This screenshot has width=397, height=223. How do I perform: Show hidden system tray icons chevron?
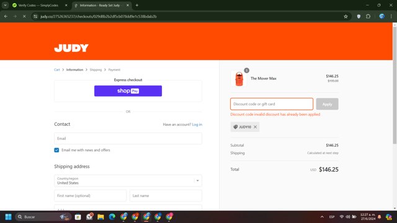point(322,217)
